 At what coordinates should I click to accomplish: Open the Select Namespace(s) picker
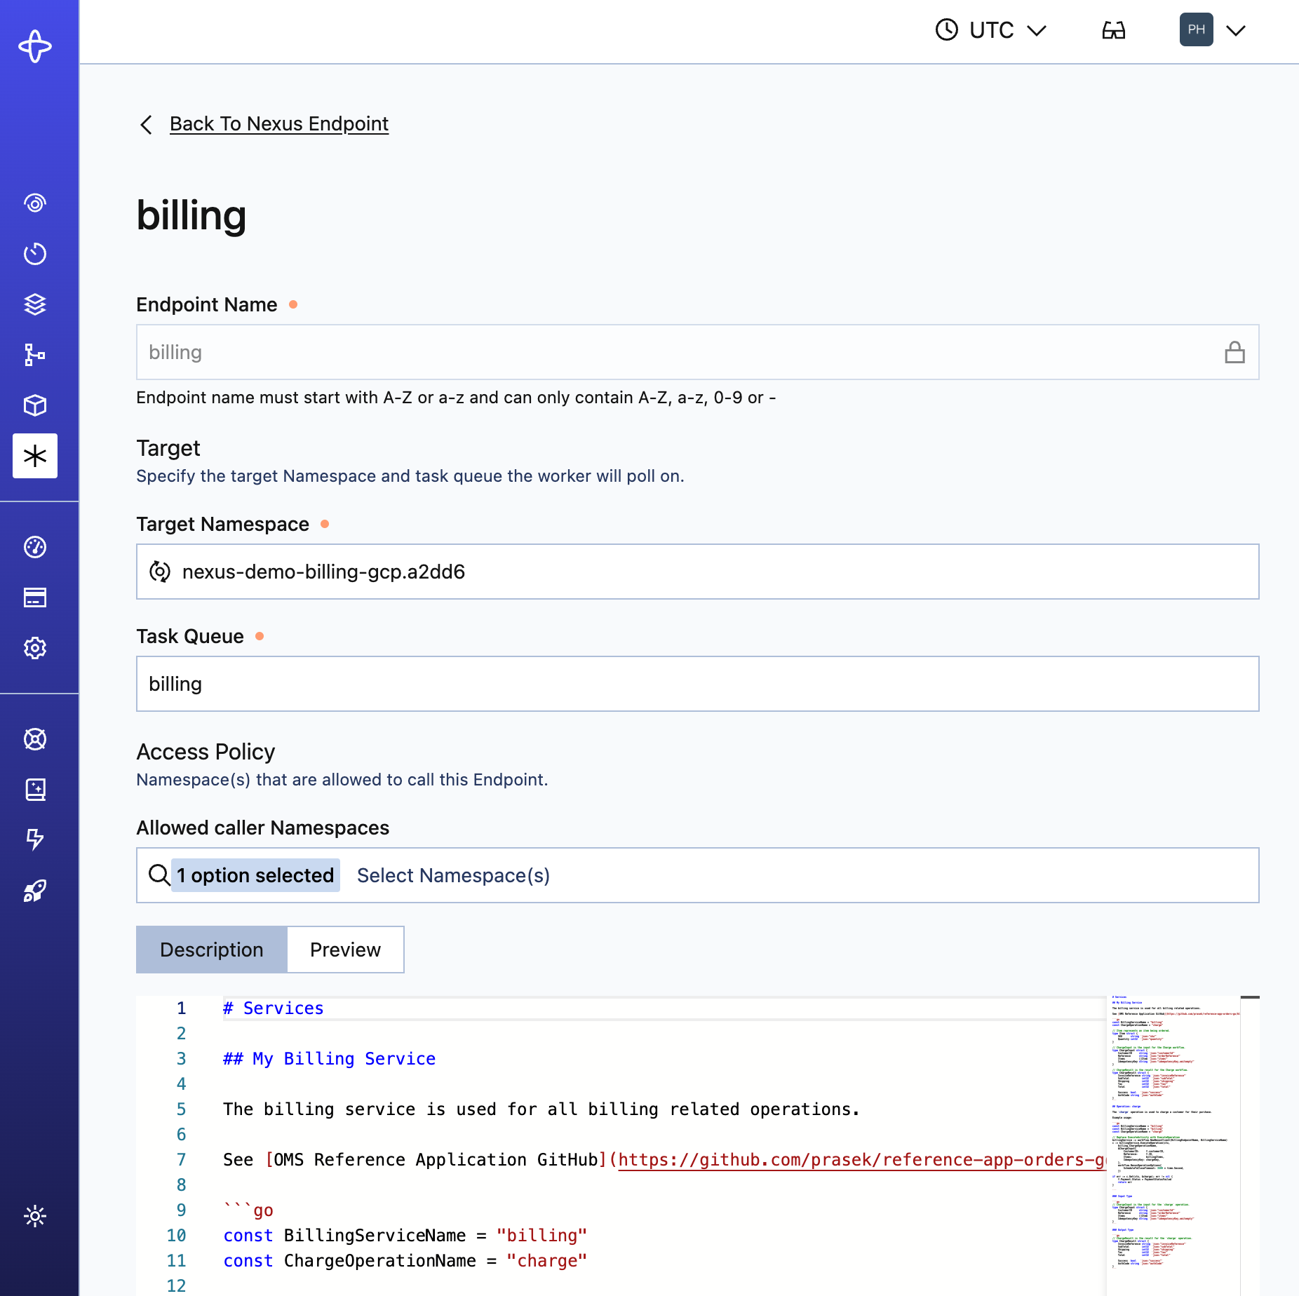click(x=453, y=875)
